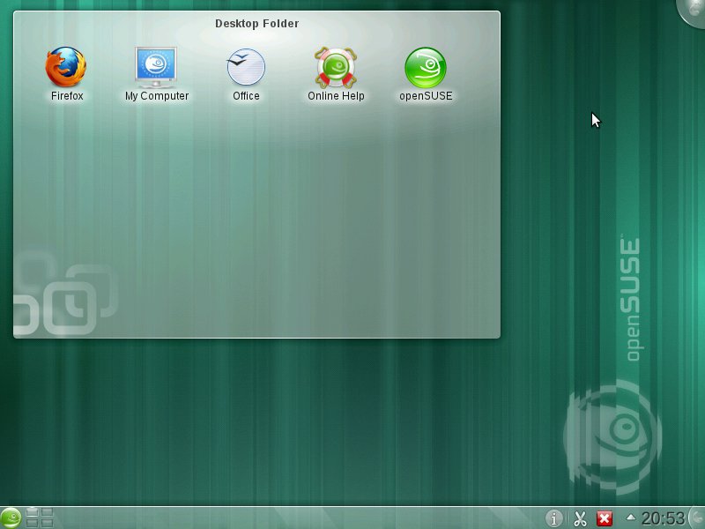This screenshot has height=529, width=705.
Task: Open the info notifications icon in the tray
Action: [553, 518]
